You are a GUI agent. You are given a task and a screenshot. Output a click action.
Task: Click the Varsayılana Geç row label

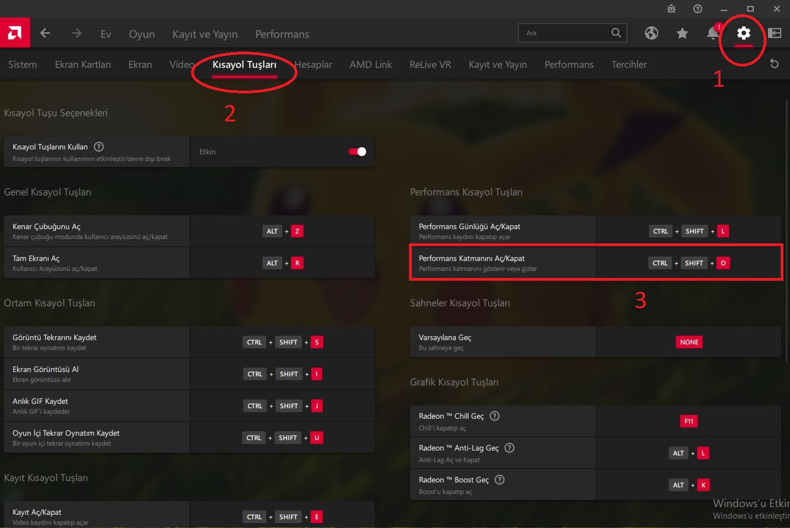click(445, 337)
